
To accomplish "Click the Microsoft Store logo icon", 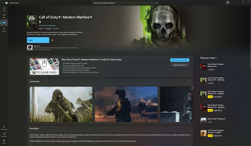I will 7,3.
